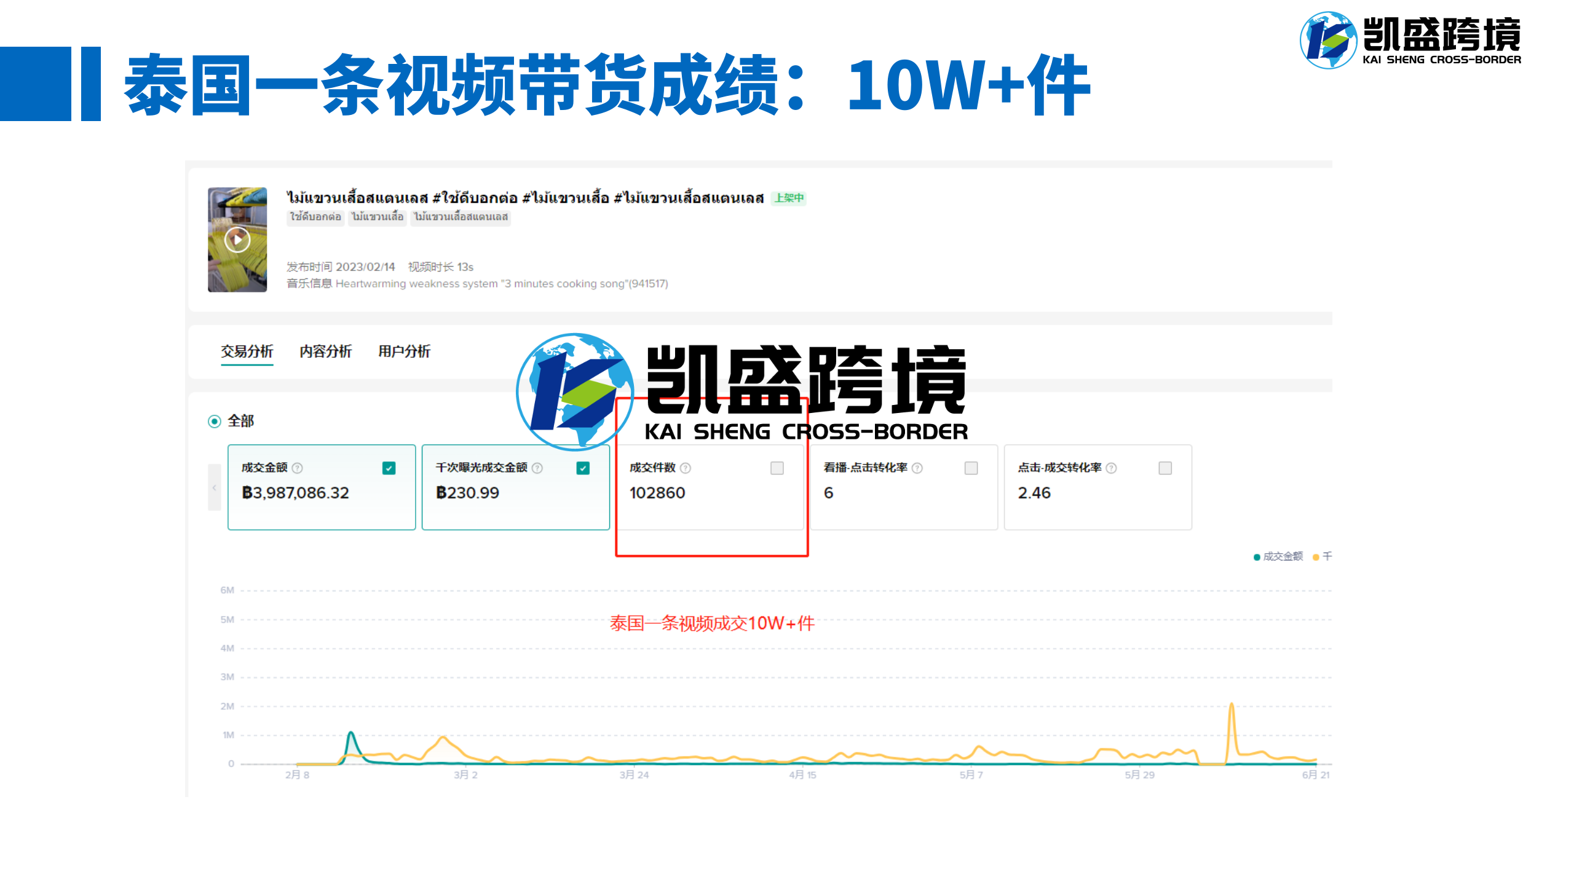This screenshot has width=1574, height=885.
Task: Open help icon beside 点击-成交转化率
Action: (1111, 468)
